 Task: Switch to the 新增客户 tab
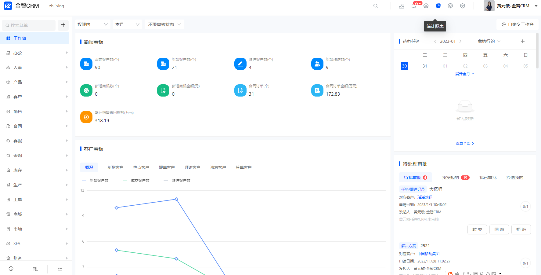[115, 167]
